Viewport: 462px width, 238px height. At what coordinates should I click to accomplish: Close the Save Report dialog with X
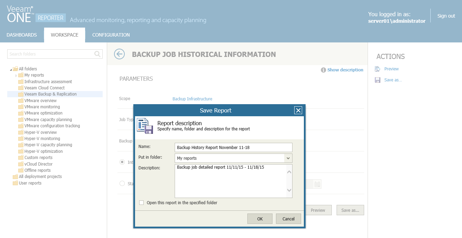pos(298,110)
